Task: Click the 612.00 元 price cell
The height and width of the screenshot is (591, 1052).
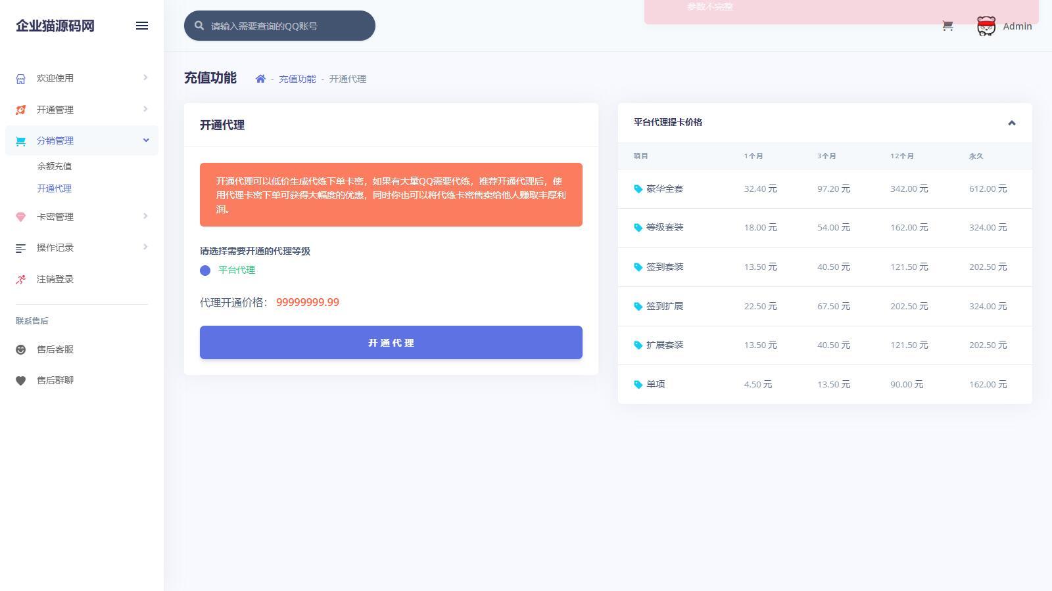Action: pos(988,189)
